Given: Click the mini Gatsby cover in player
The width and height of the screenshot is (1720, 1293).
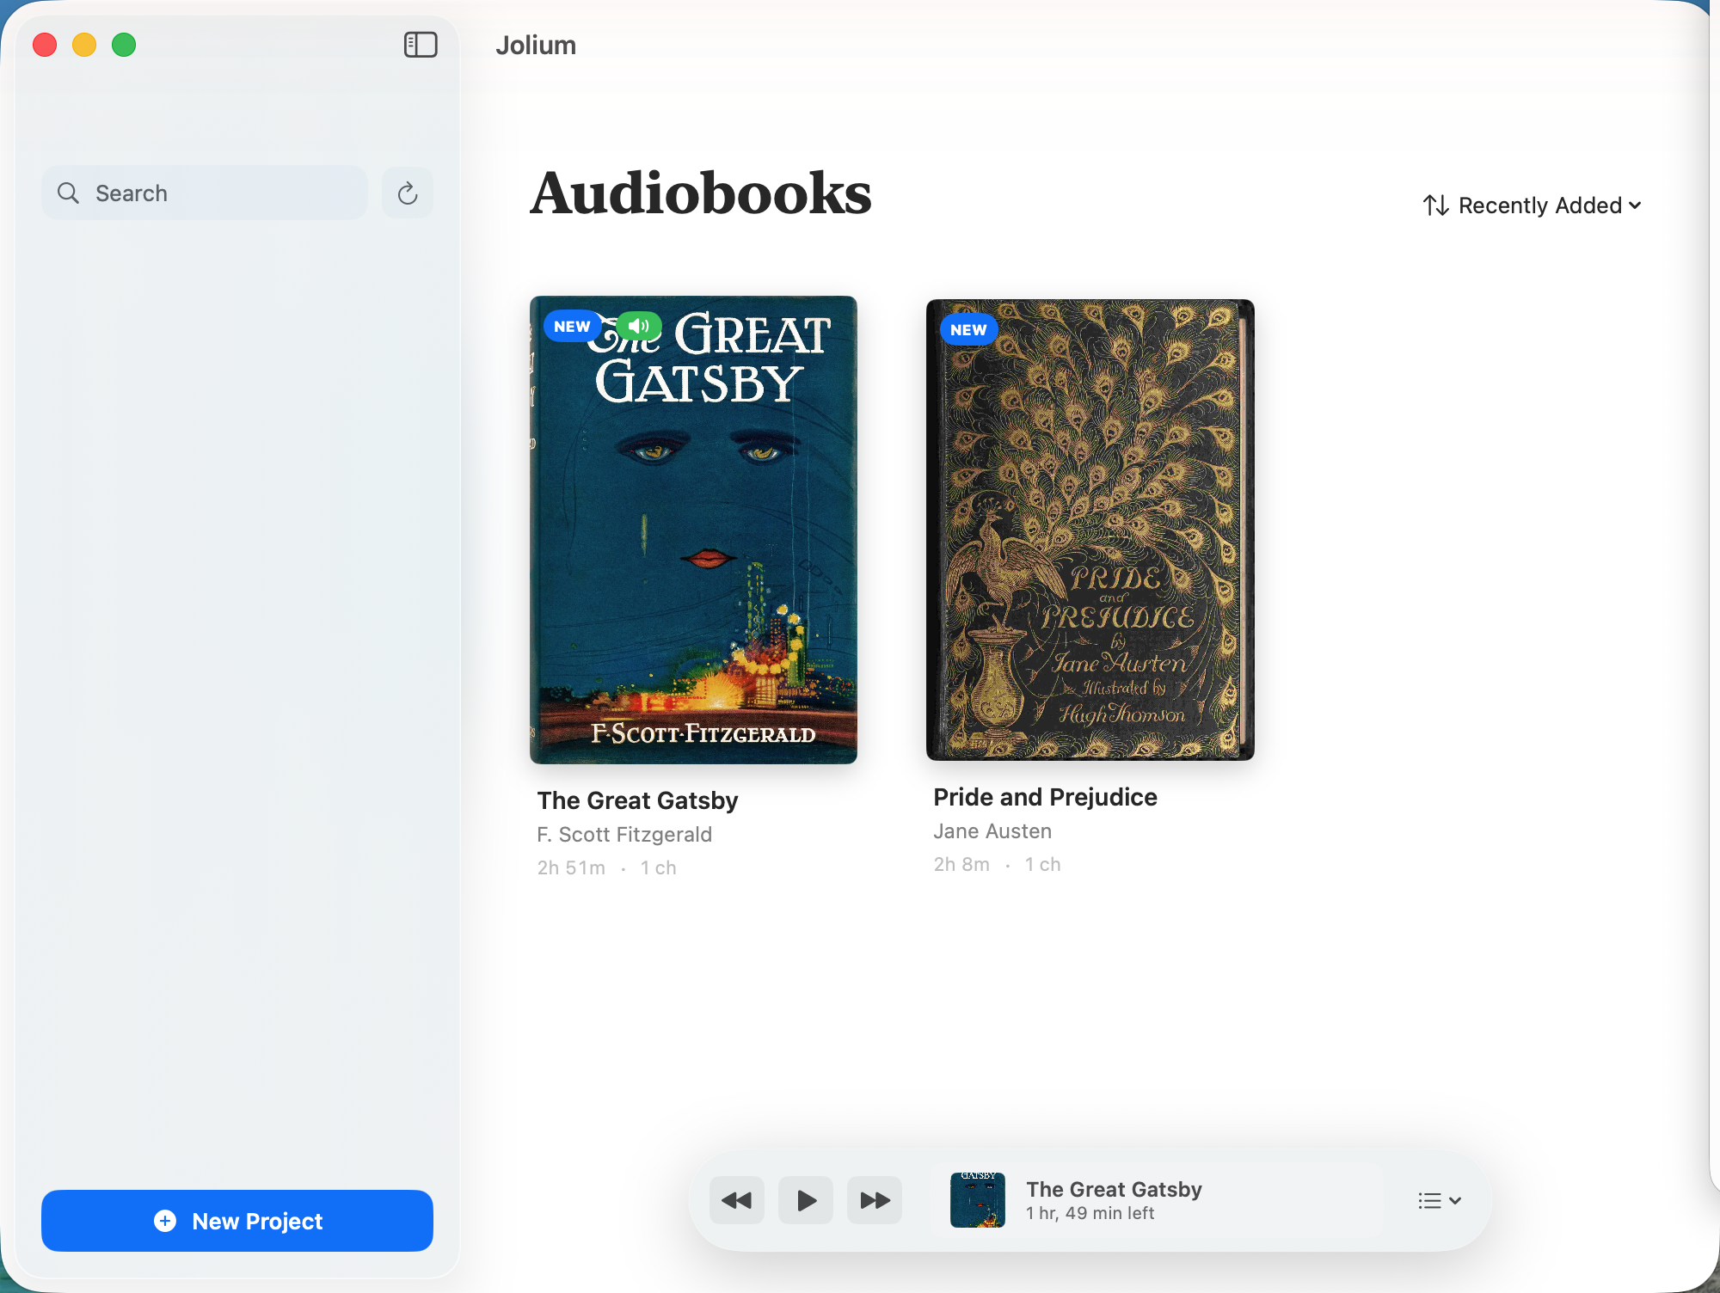Looking at the screenshot, I should [x=978, y=1200].
